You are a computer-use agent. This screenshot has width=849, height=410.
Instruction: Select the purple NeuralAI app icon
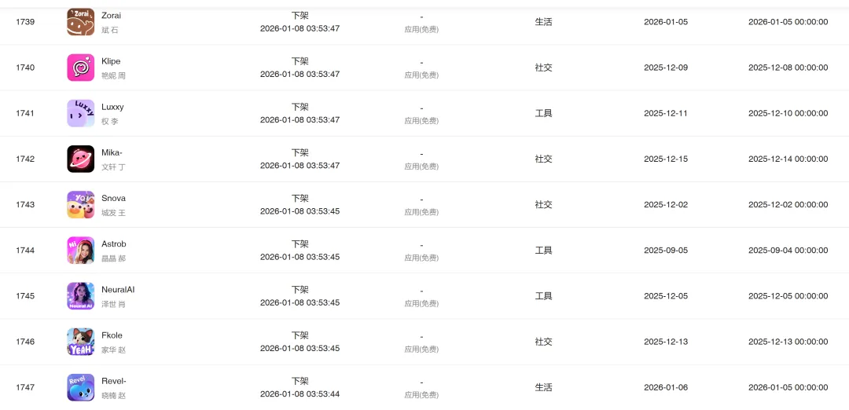(81, 296)
